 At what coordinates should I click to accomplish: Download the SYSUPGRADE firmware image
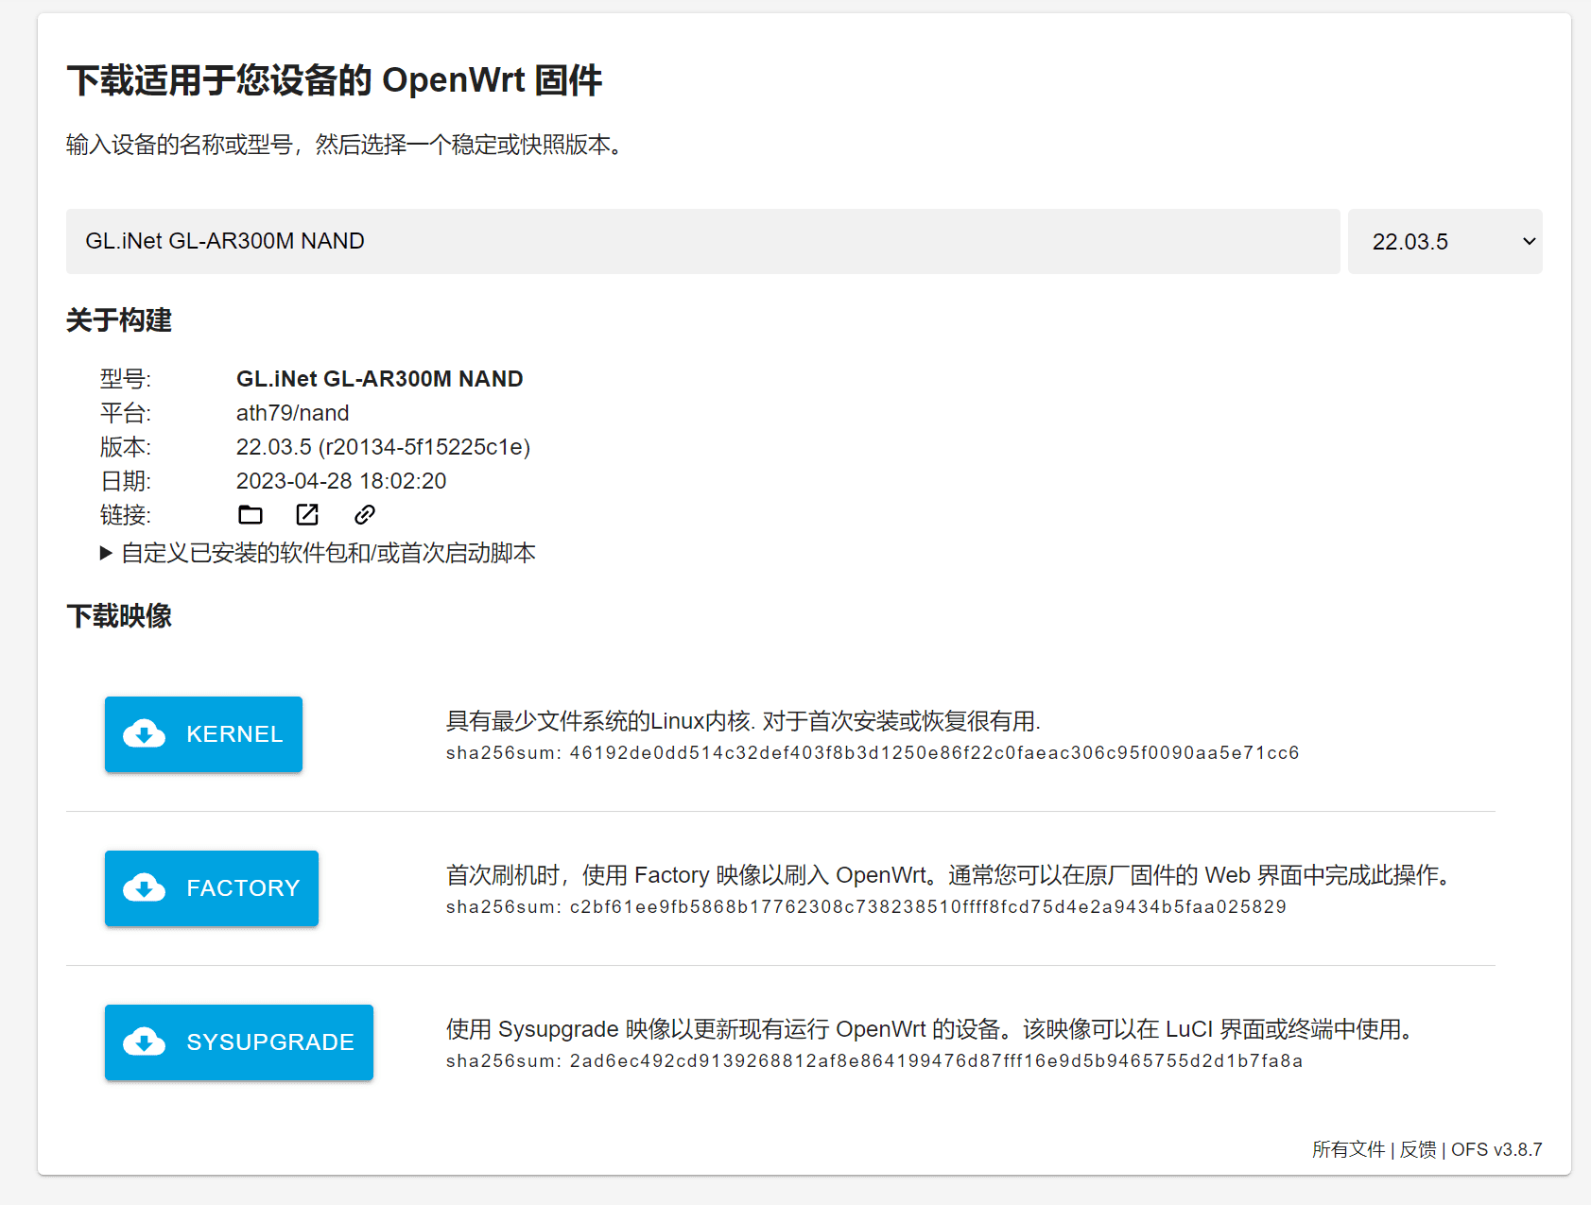pos(238,1042)
